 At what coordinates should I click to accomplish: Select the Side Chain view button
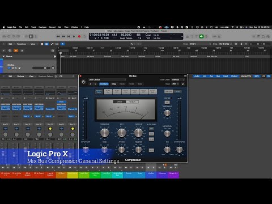[x=168, y=92]
